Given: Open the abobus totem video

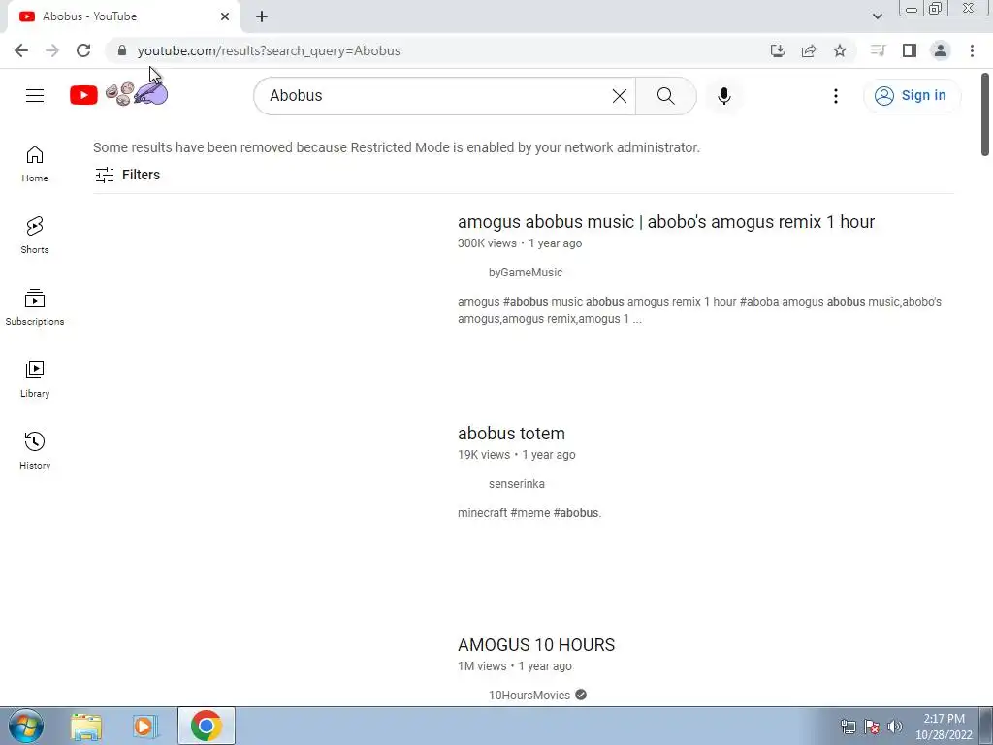Looking at the screenshot, I should [x=511, y=434].
